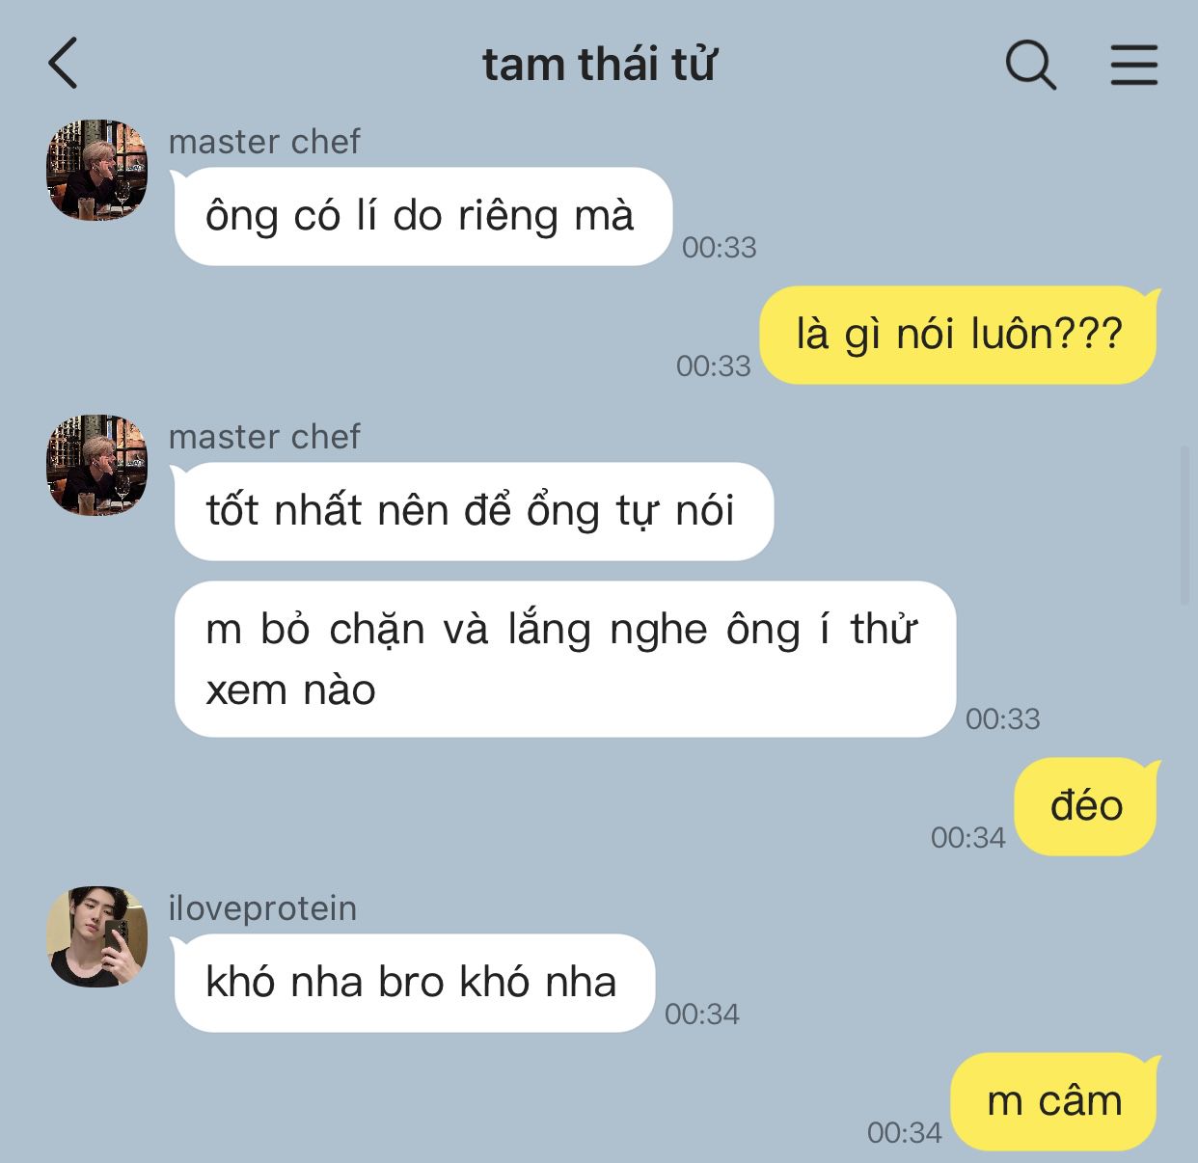Open the search magnifier icon

[x=1030, y=65]
